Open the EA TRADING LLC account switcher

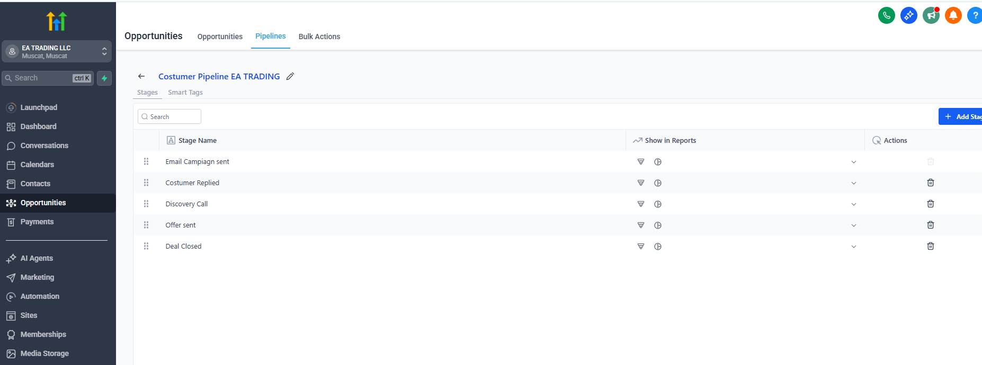tap(57, 51)
